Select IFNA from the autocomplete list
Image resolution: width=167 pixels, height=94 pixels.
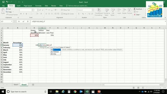tap(56, 54)
